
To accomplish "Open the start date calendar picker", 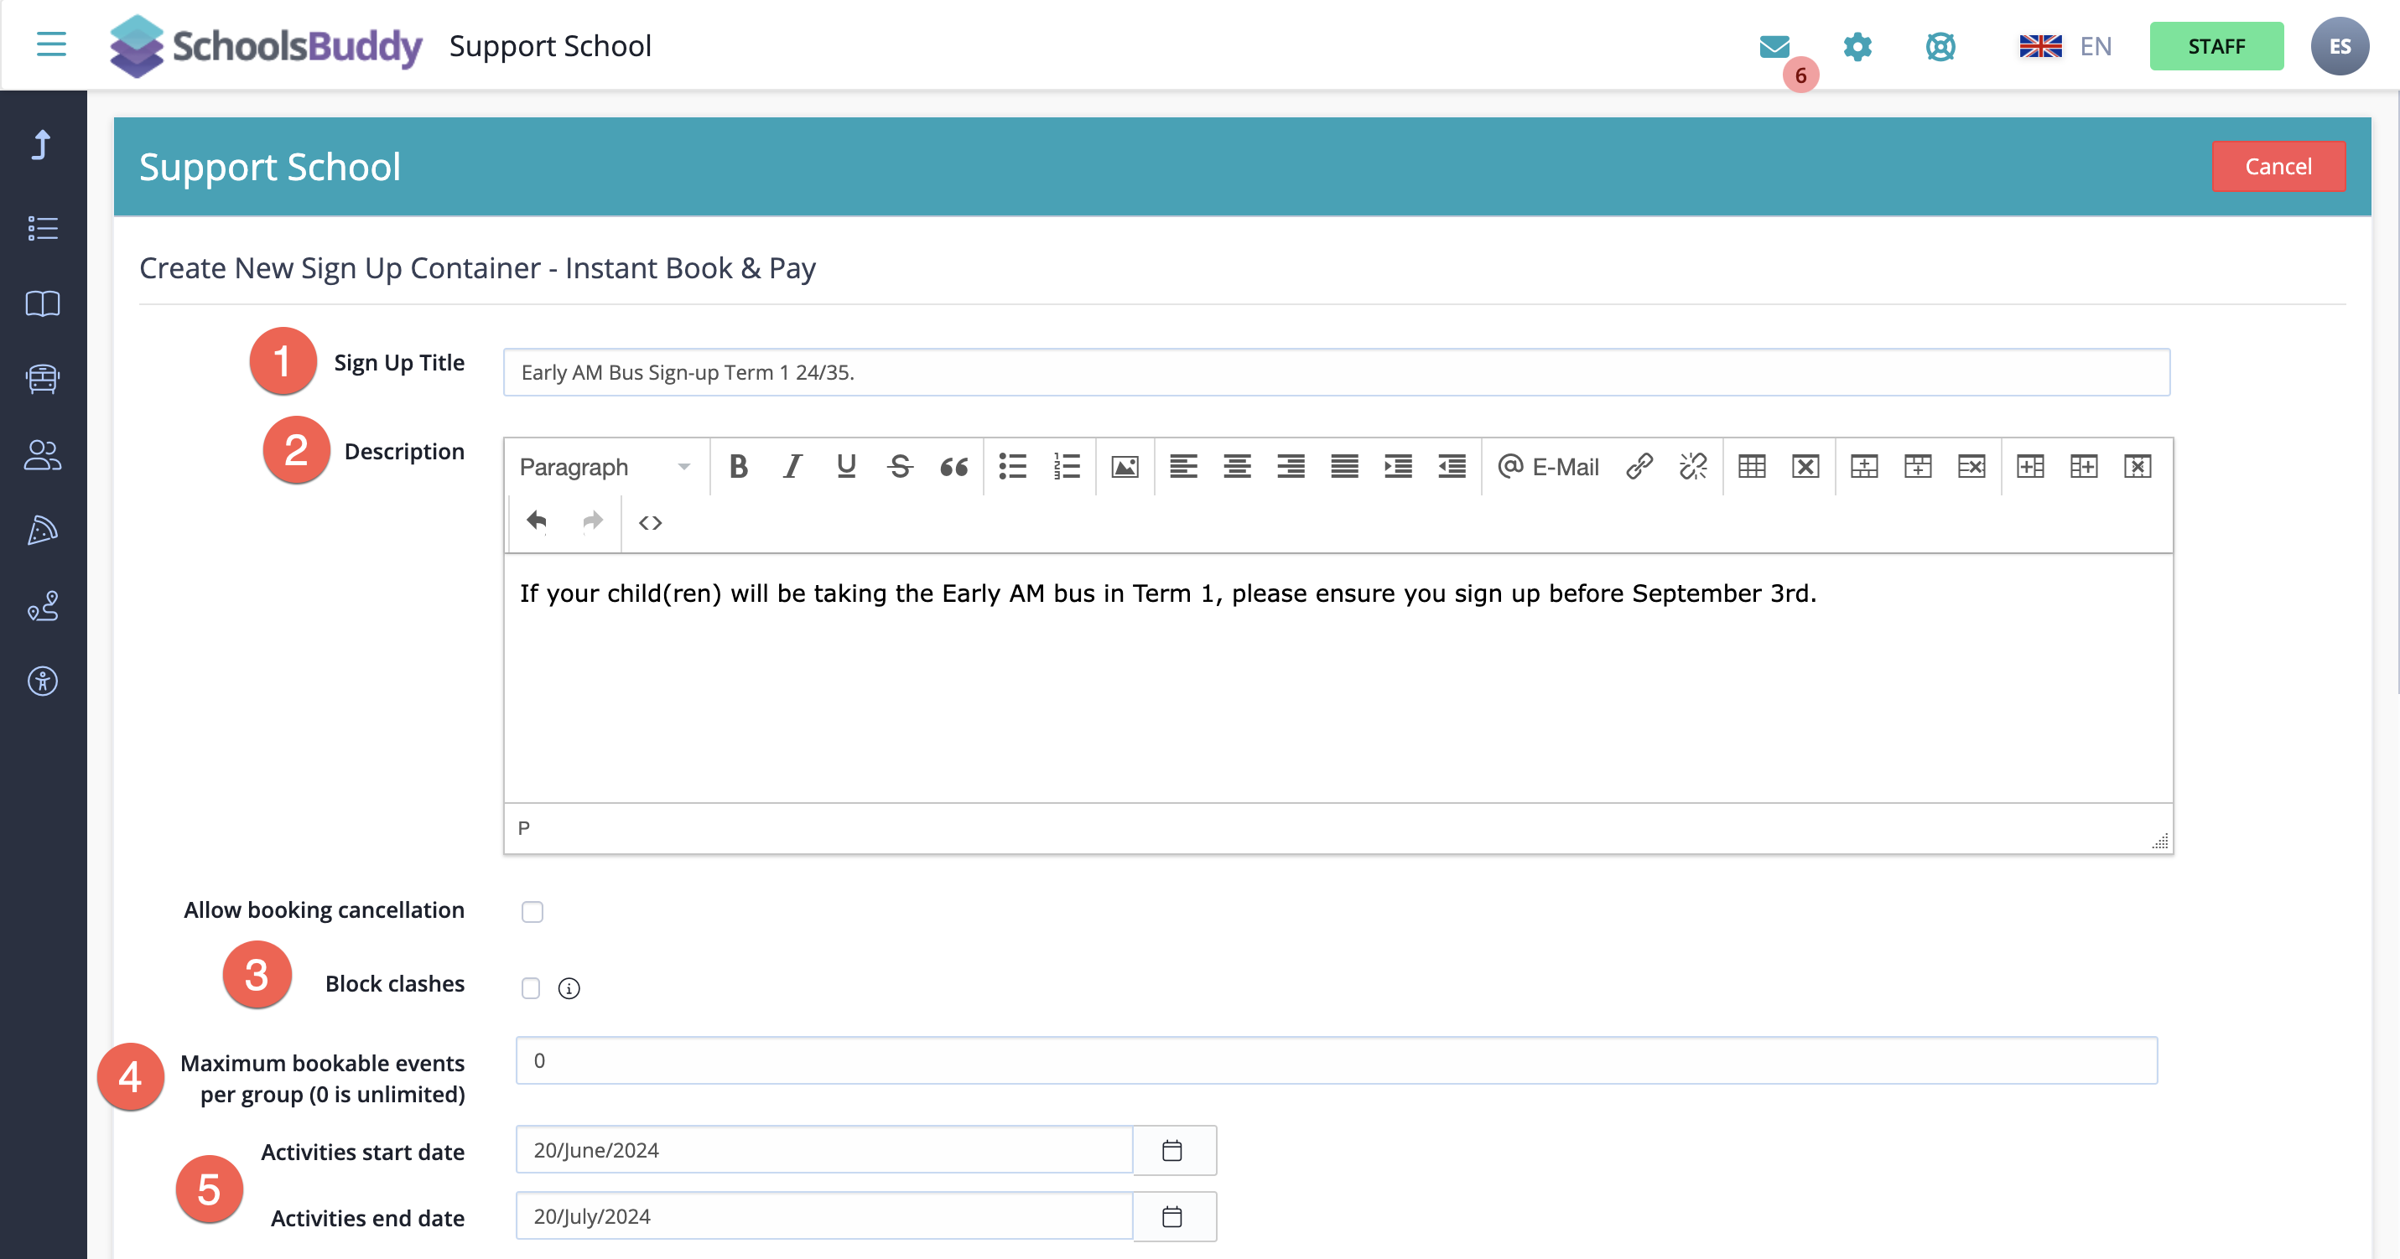I will click(1173, 1151).
